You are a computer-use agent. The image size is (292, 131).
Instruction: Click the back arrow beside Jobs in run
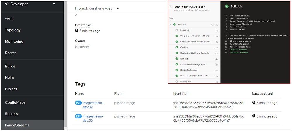(x=171, y=7)
